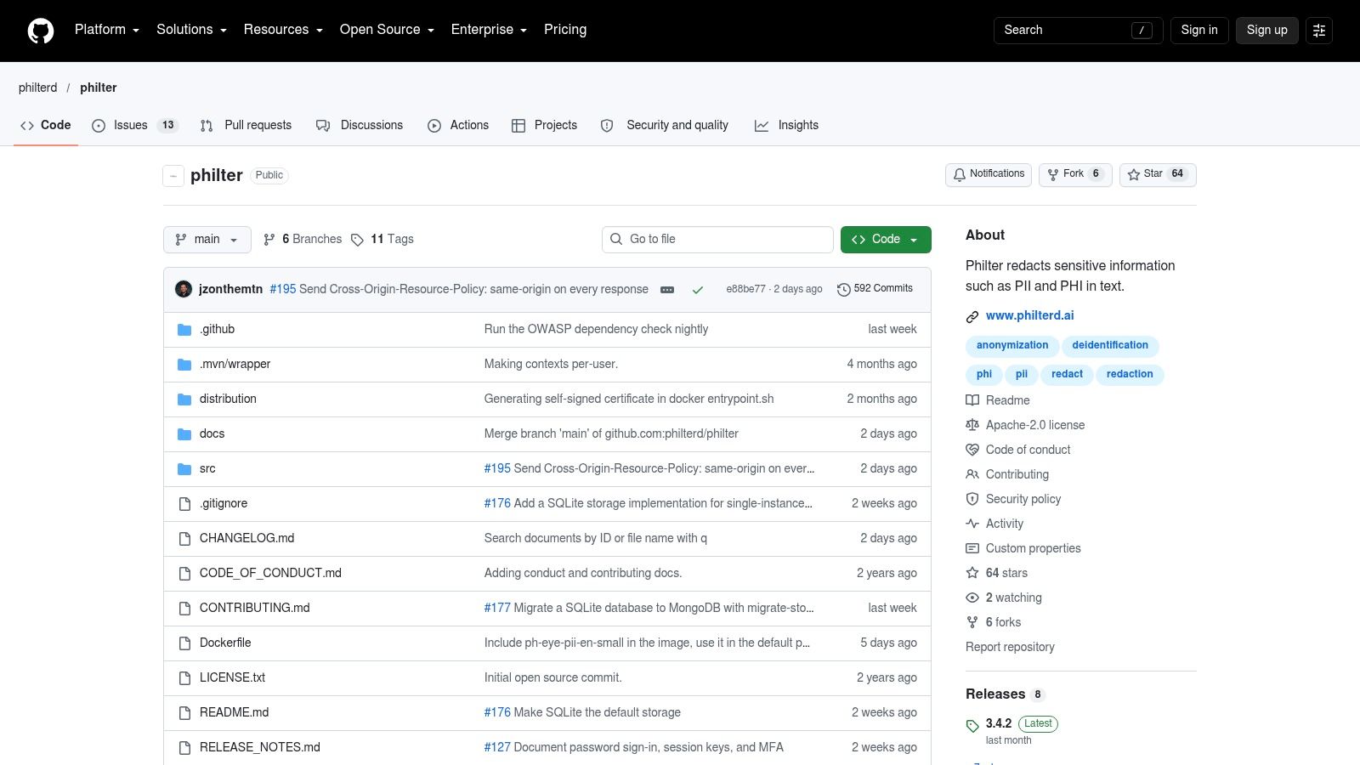Image resolution: width=1360 pixels, height=765 pixels.
Task: Open the www.philterd.ai link
Action: [x=1029, y=315]
